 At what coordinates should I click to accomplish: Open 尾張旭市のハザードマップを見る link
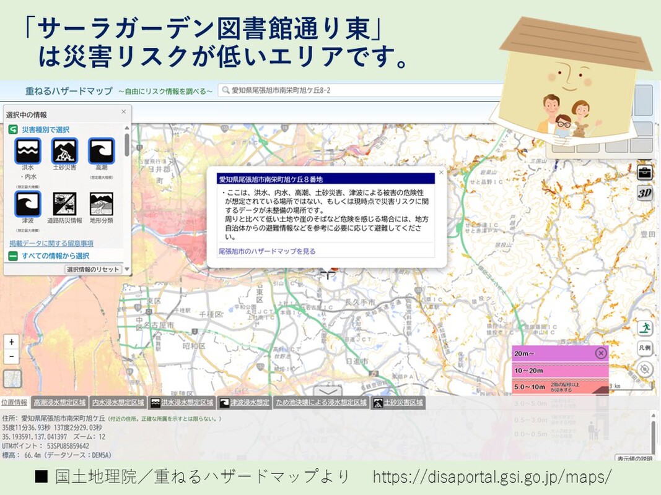click(267, 251)
